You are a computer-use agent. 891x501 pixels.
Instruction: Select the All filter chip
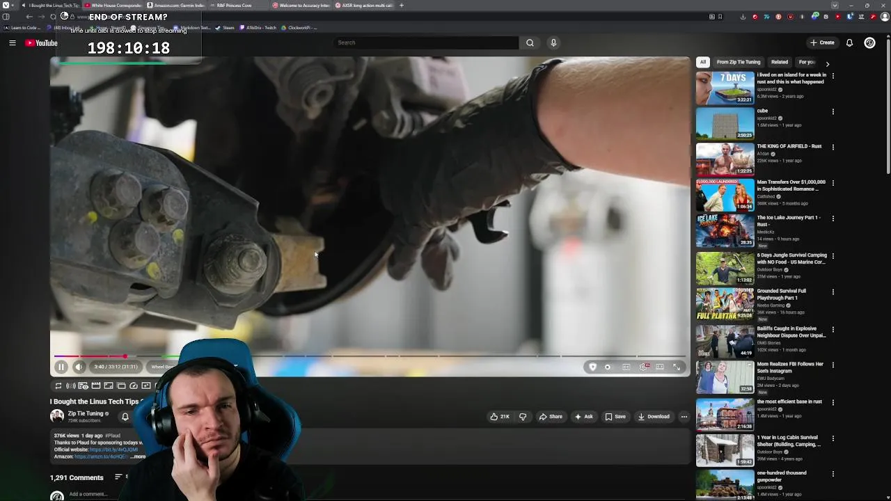(703, 62)
